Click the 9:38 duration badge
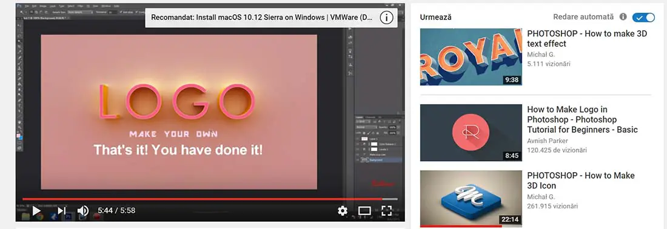Viewport: 667px width, 229px height. pos(512,80)
